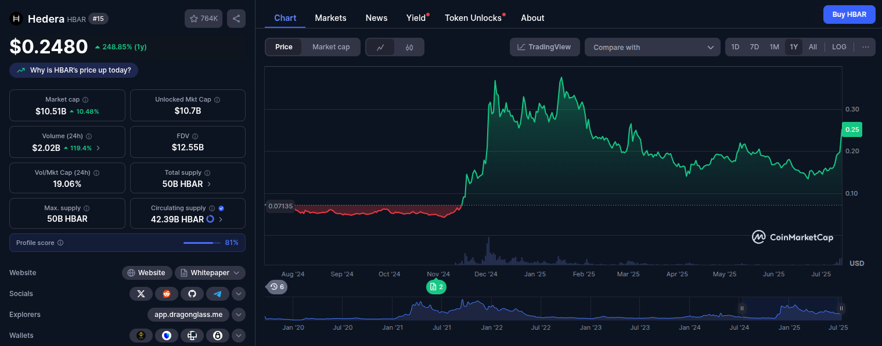Image resolution: width=882 pixels, height=346 pixels.
Task: Set chart range to 7D
Action: coord(754,47)
